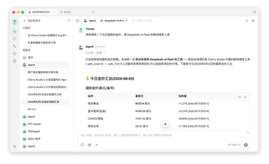The width and height of the screenshot is (269, 164).
Task: Click the 最新价 column header
Action: tap(139, 96)
